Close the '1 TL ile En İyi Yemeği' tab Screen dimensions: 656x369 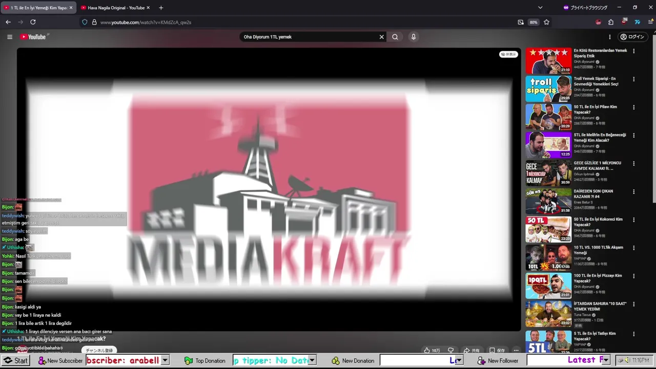pos(71,8)
